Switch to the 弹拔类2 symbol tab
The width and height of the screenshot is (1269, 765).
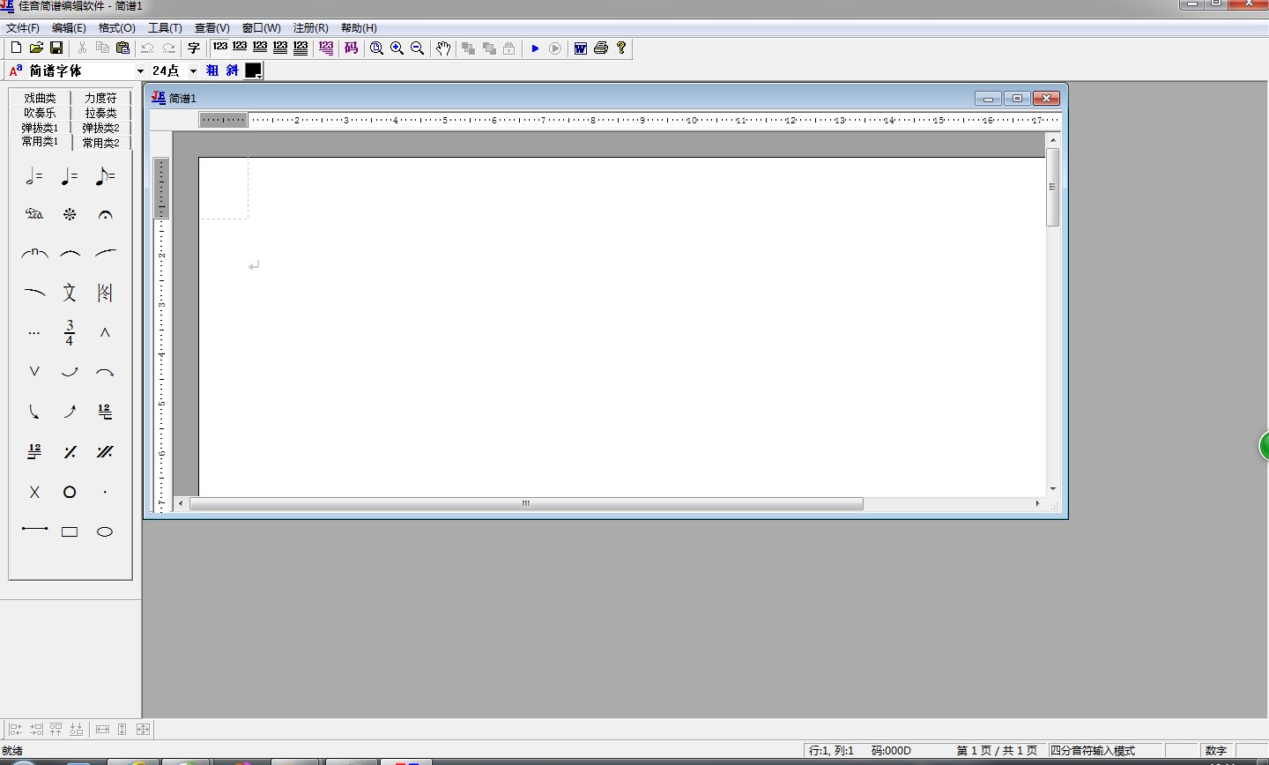tap(100, 128)
